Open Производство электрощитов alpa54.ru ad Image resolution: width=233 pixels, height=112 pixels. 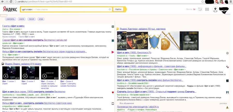(x=138, y=107)
